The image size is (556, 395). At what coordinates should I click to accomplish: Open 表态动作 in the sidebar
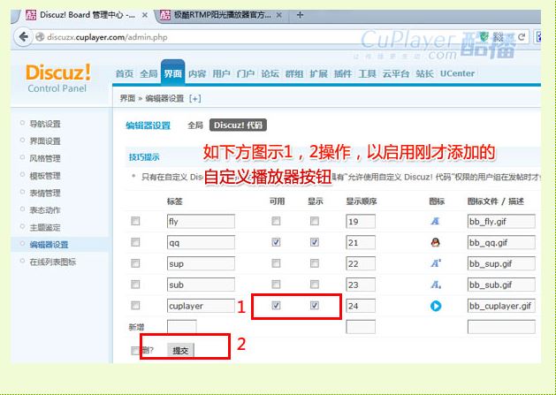(45, 210)
